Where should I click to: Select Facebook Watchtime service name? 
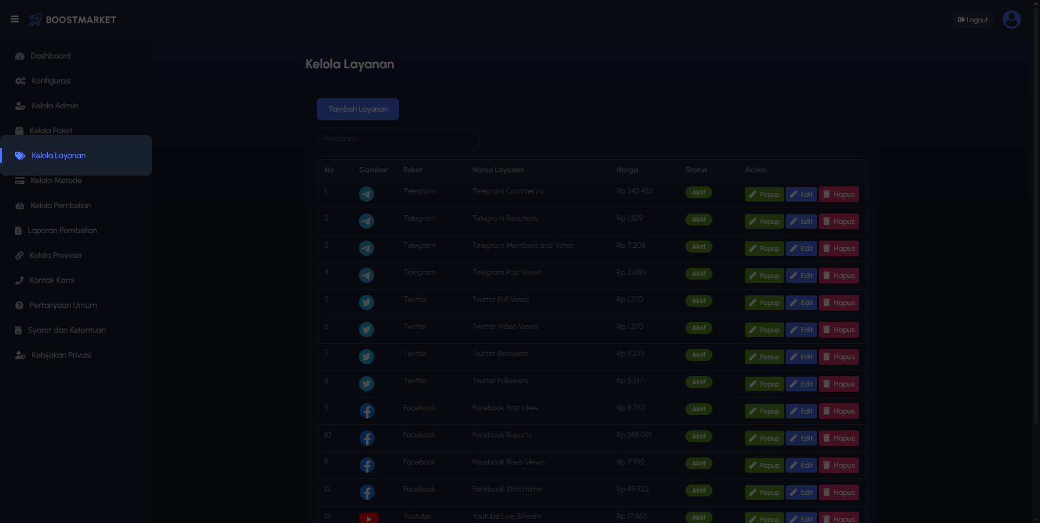(x=507, y=489)
